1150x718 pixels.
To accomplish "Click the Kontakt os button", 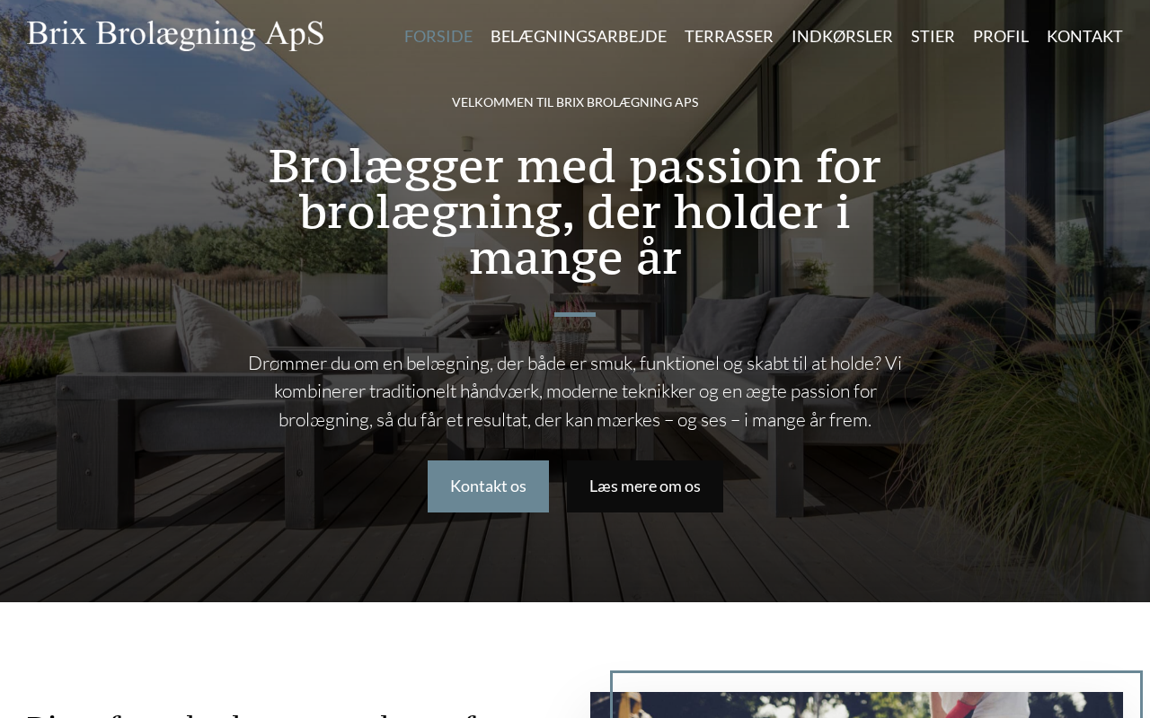I will coord(488,486).
